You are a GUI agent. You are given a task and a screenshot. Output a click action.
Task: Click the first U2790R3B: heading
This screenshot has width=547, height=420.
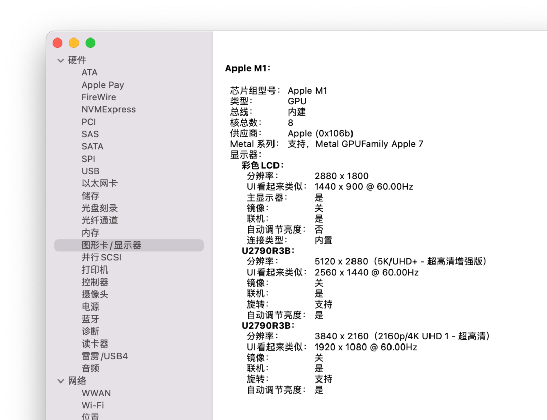(267, 251)
